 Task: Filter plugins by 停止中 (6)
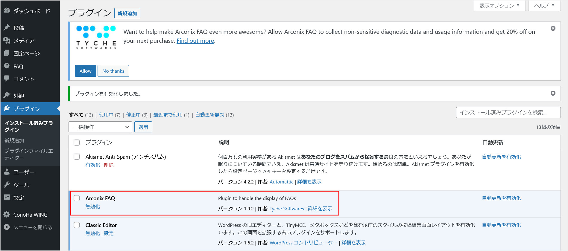(137, 115)
